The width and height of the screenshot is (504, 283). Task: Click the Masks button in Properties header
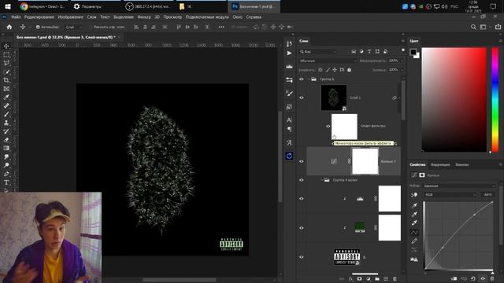point(422,175)
